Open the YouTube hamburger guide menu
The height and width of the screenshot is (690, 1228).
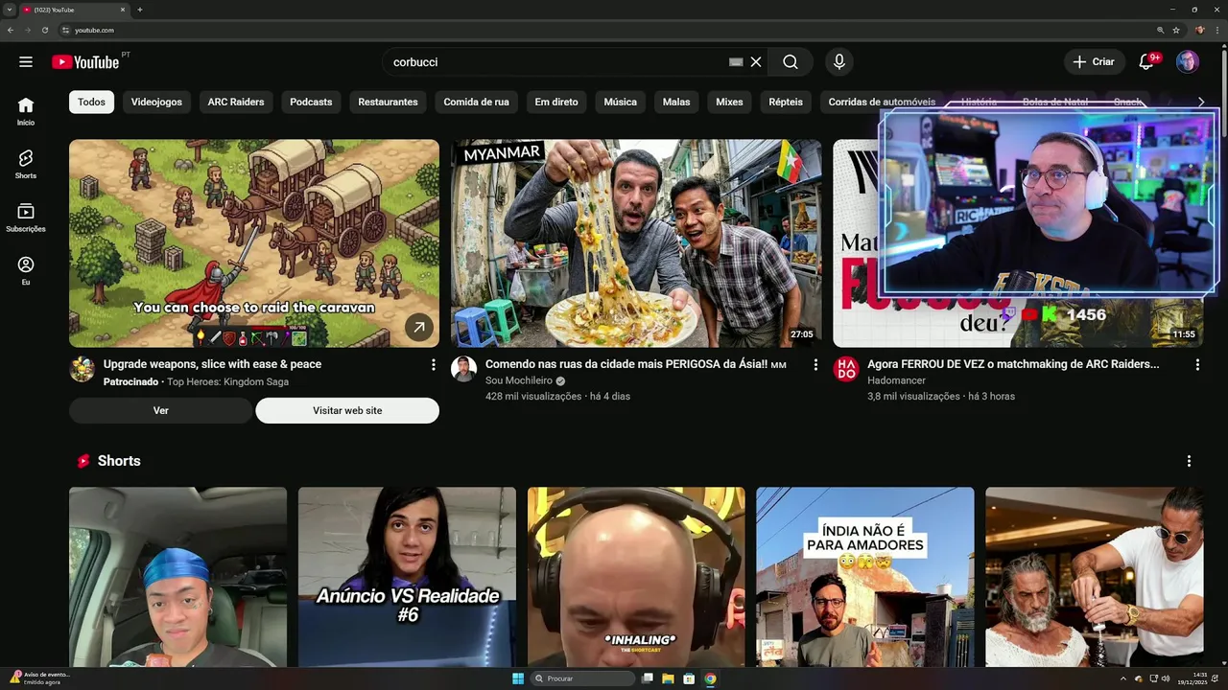pyautogui.click(x=26, y=61)
